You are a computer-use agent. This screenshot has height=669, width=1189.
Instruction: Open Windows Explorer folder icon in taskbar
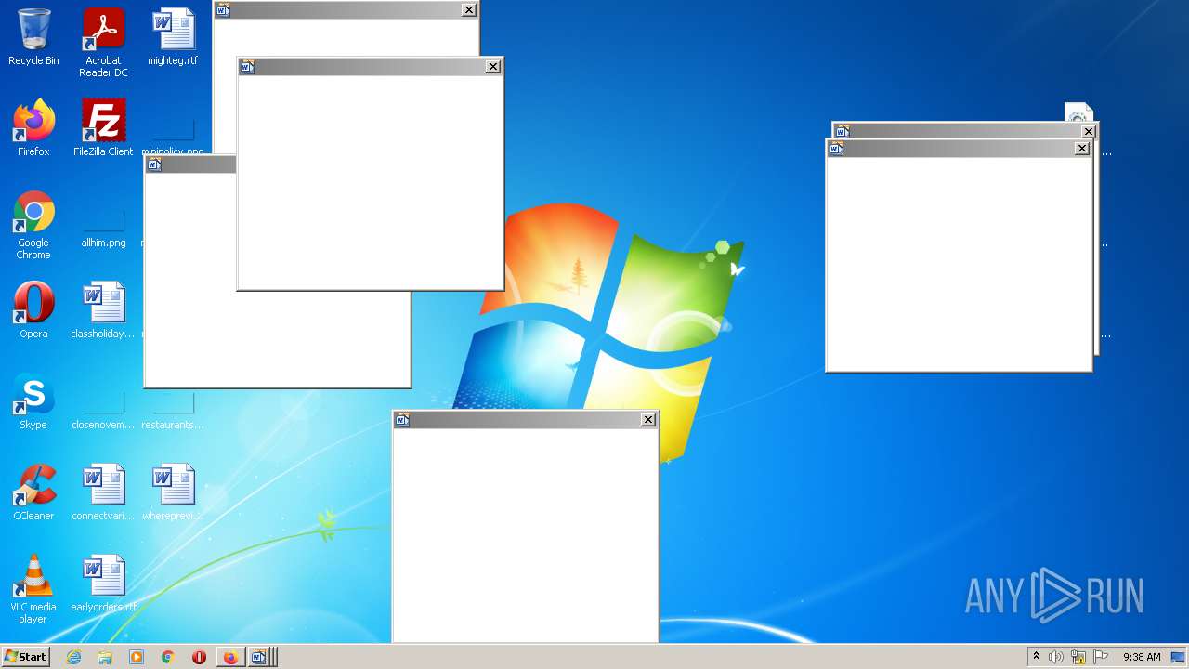[105, 657]
